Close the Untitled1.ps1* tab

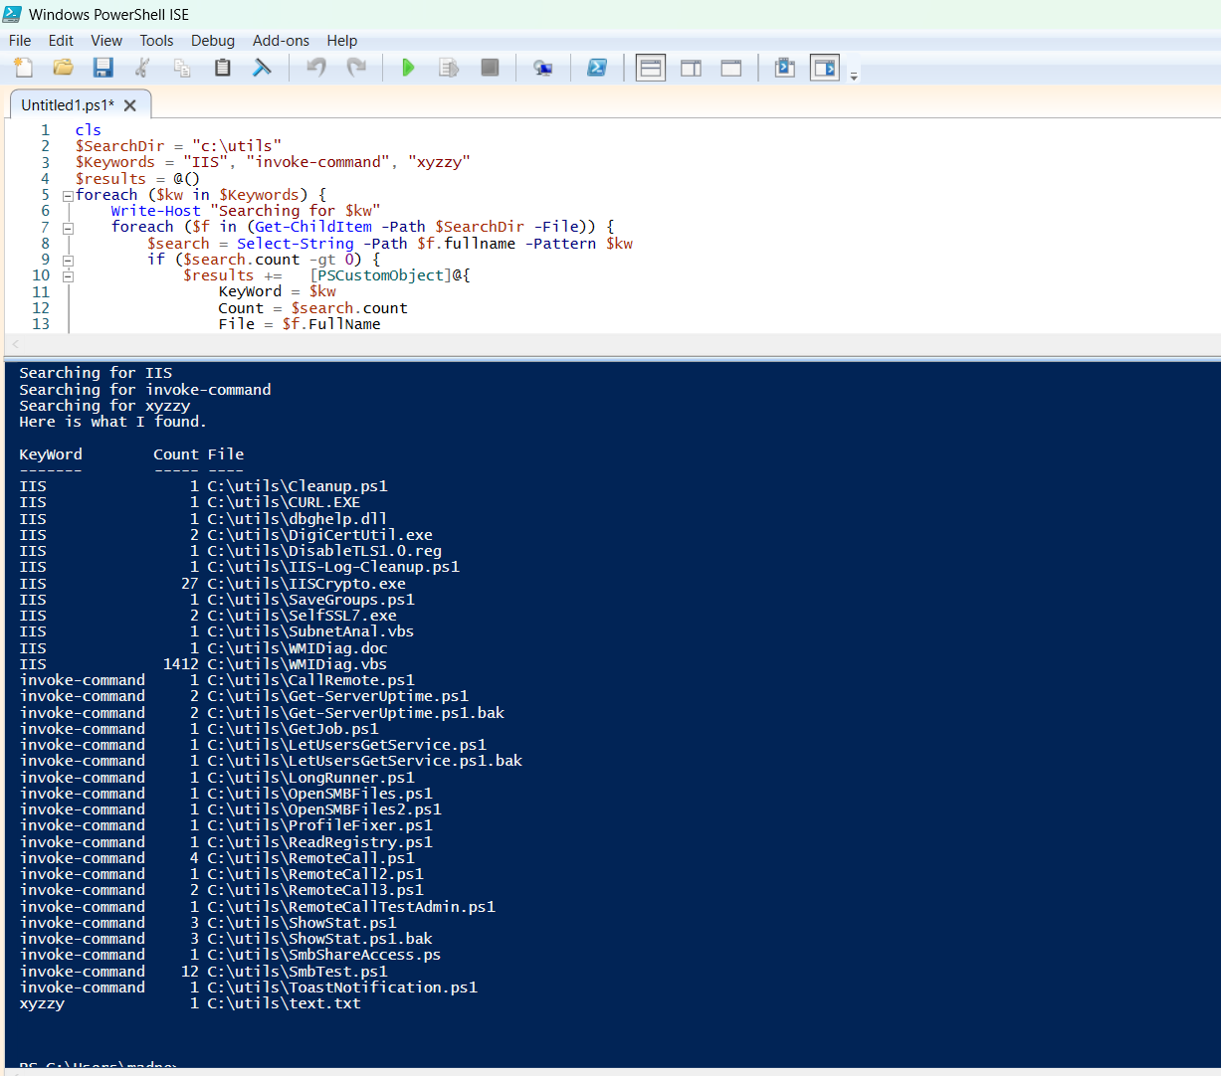click(x=130, y=105)
